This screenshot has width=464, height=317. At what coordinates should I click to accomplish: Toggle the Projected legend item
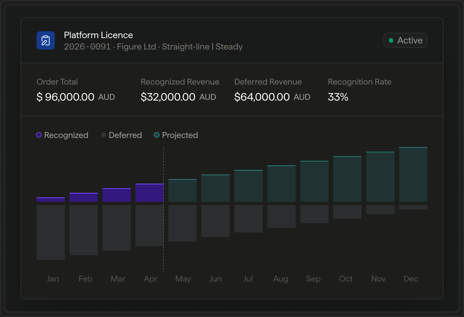(x=176, y=135)
